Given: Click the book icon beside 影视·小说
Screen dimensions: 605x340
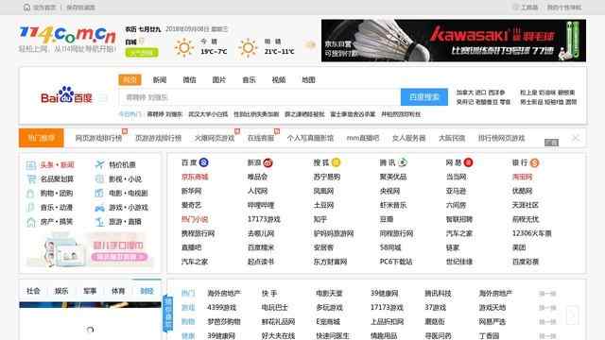Looking at the screenshot, I should [x=99, y=178].
